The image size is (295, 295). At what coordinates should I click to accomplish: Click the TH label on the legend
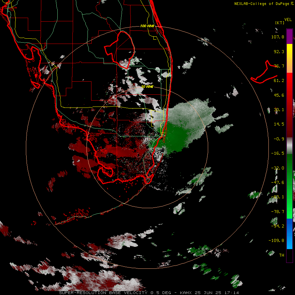click(282, 255)
